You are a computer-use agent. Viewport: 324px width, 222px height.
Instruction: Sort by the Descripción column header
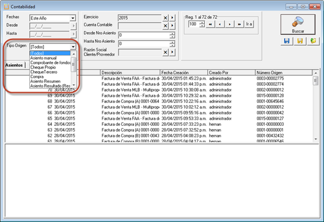130,73
